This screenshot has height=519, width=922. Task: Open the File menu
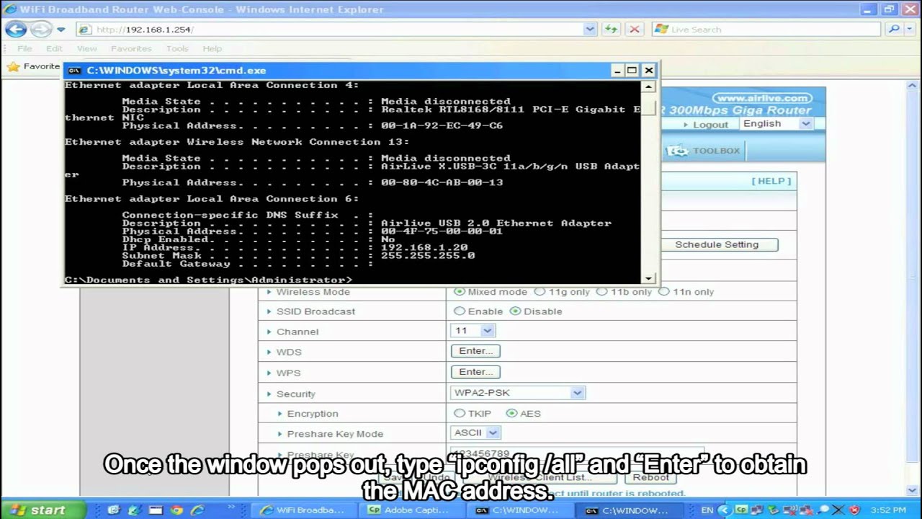coord(24,48)
